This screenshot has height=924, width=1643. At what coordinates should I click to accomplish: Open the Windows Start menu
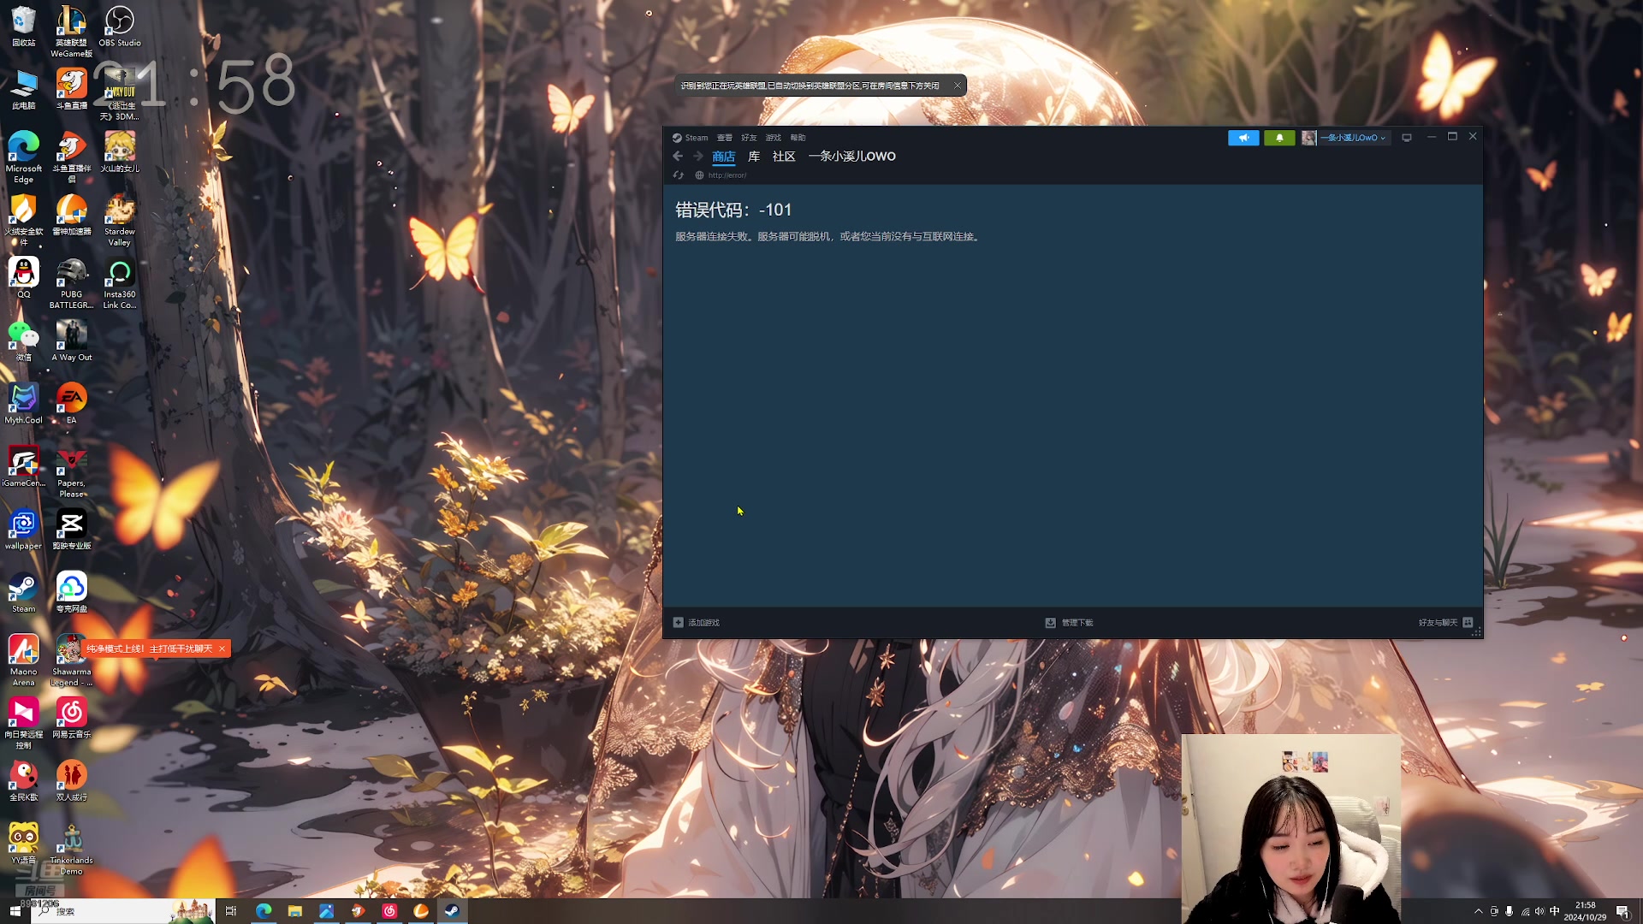pyautogui.click(x=15, y=911)
